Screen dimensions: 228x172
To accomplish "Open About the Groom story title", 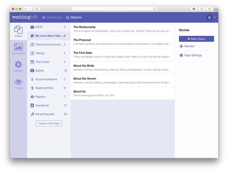I will (x=85, y=79).
